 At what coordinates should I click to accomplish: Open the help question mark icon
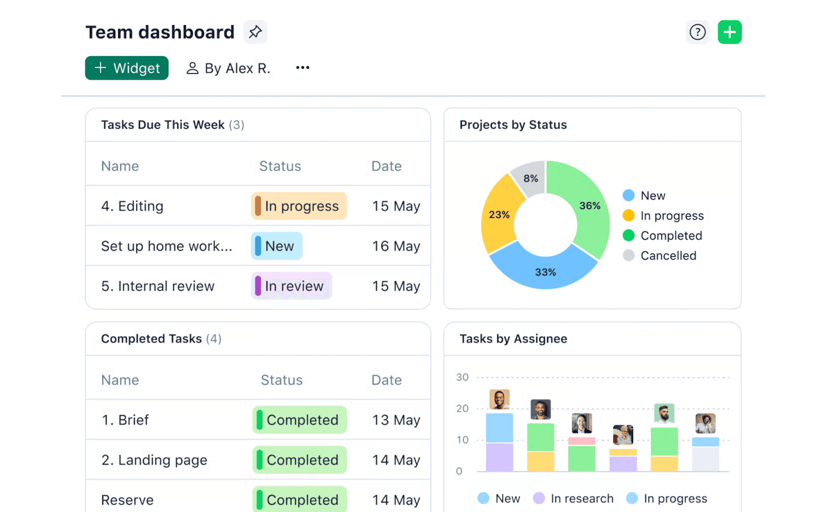(x=698, y=32)
